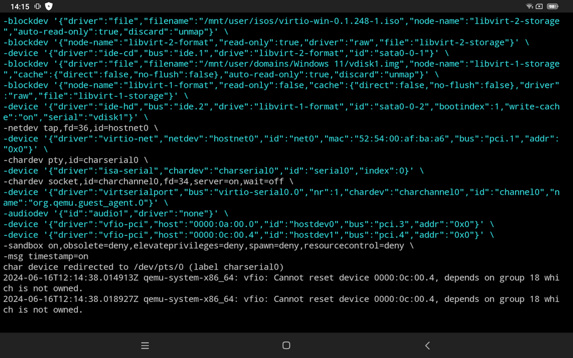The image size is (573, 358).
Task: Select the ide-cd device line
Action: tap(226, 53)
